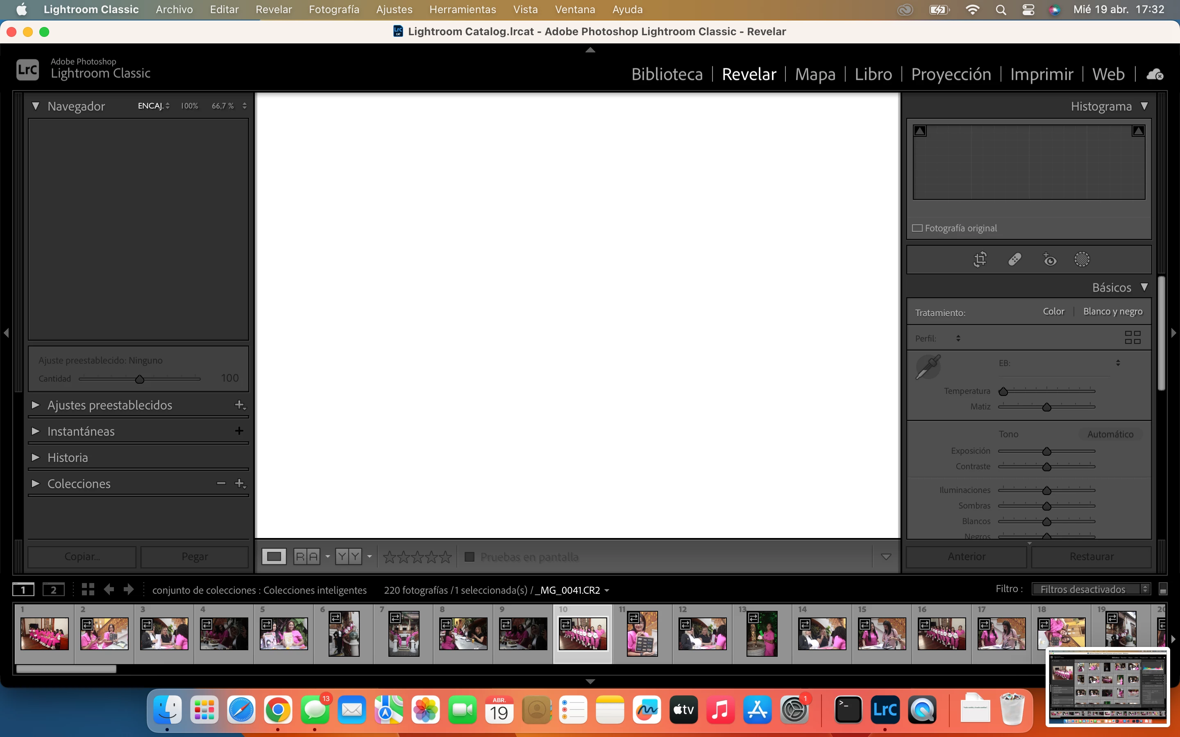
Task: Open the profile browser grid icon
Action: pos(1132,337)
